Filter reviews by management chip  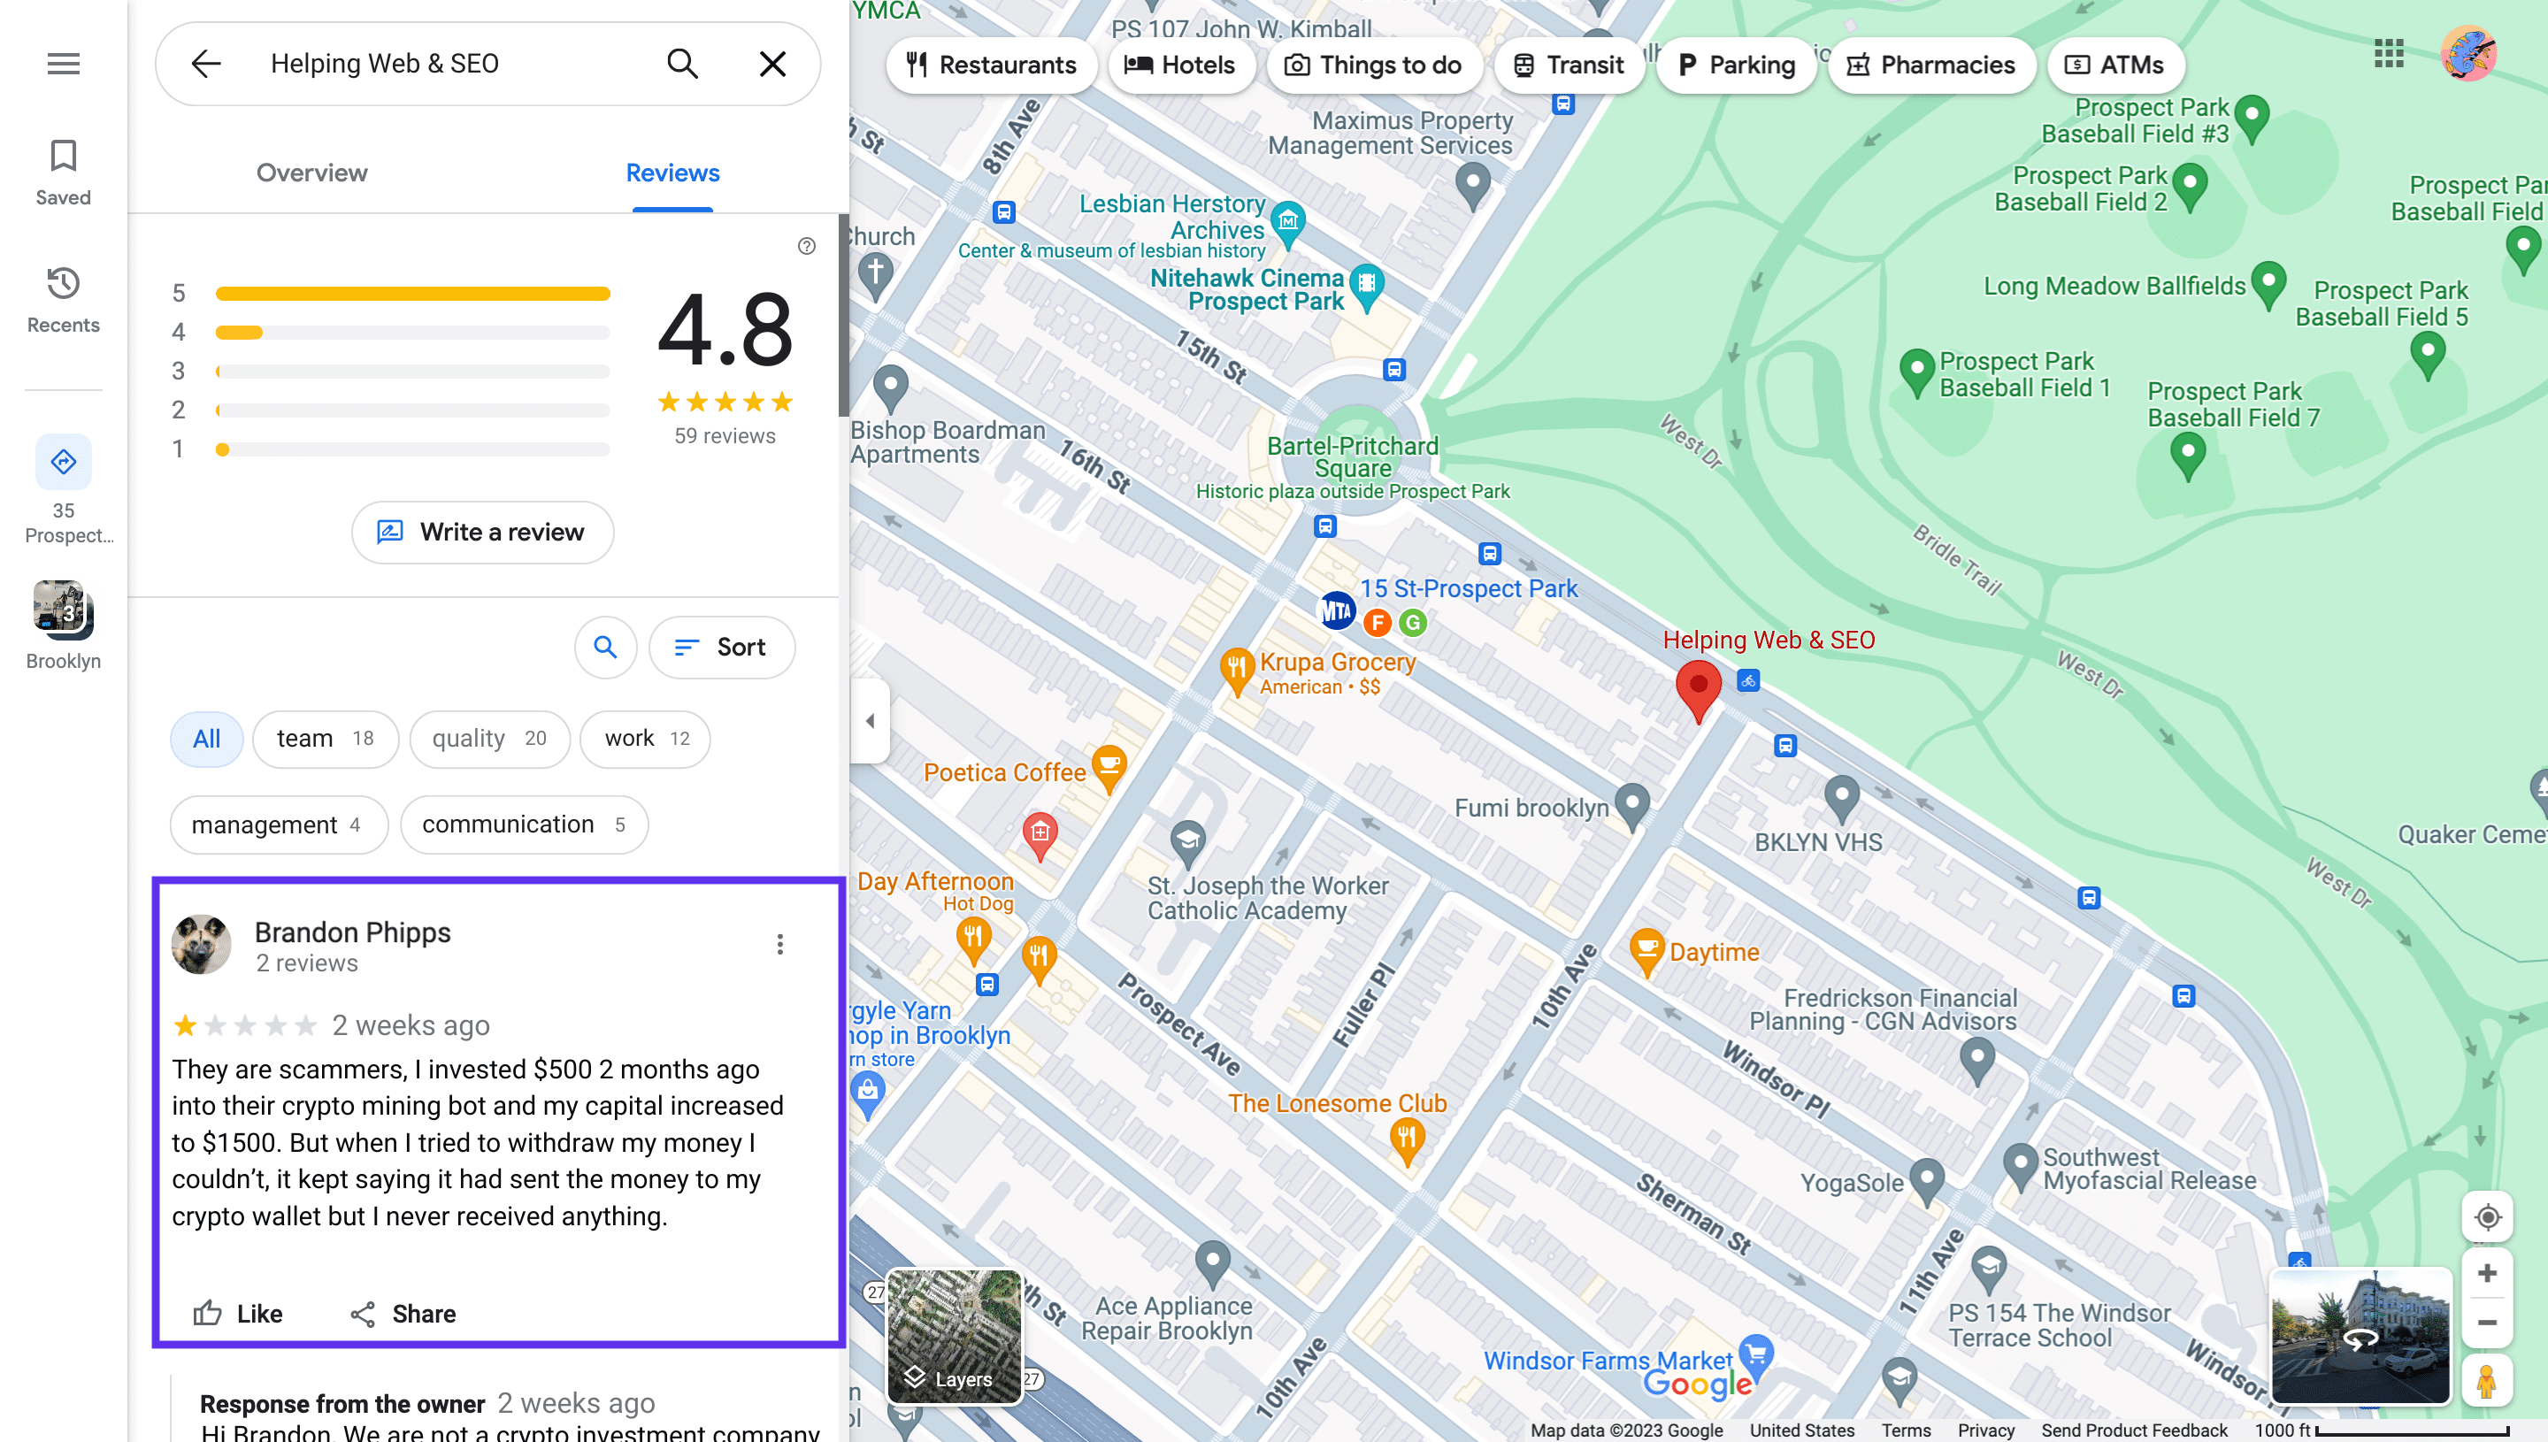click(279, 825)
